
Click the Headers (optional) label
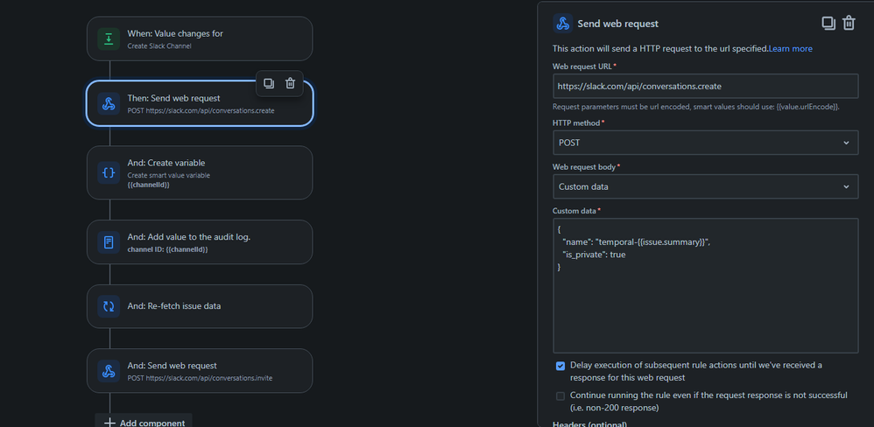589,423
